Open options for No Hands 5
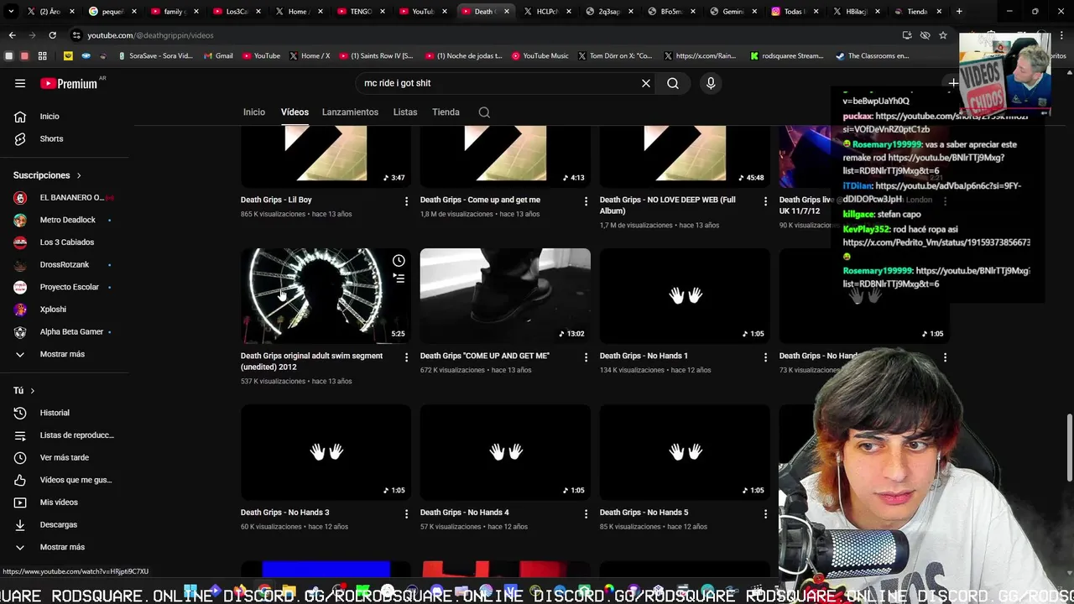 point(765,513)
